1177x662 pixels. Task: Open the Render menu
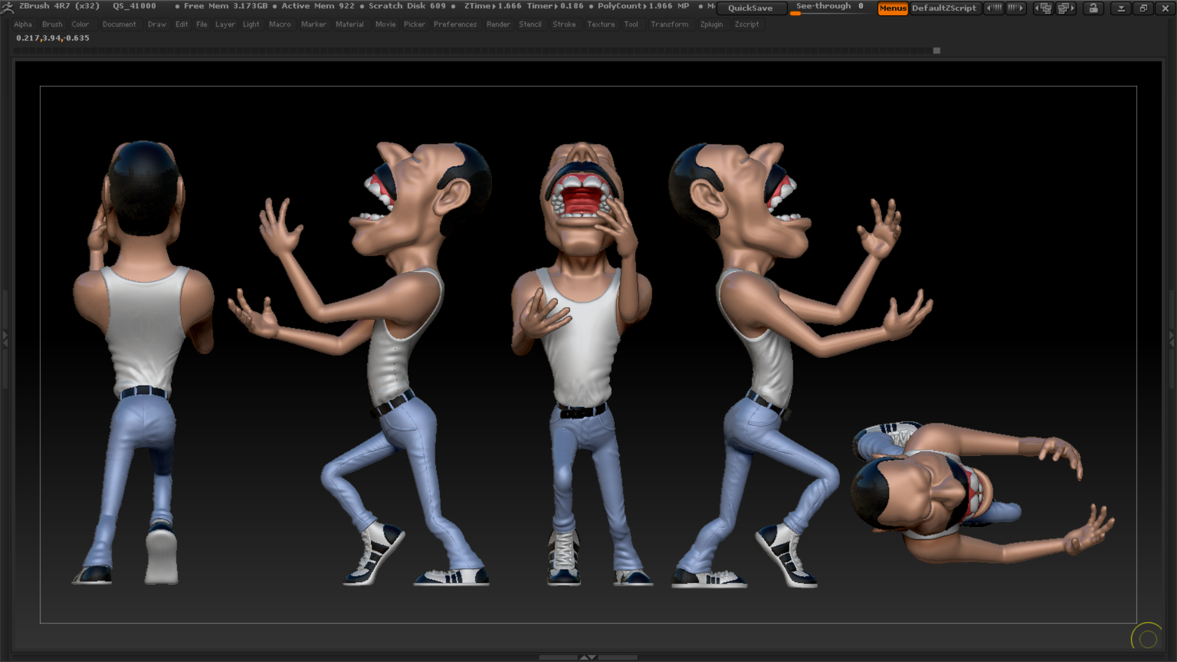[498, 25]
